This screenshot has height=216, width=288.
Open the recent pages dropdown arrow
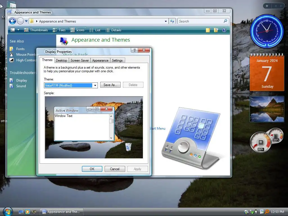[26, 21]
